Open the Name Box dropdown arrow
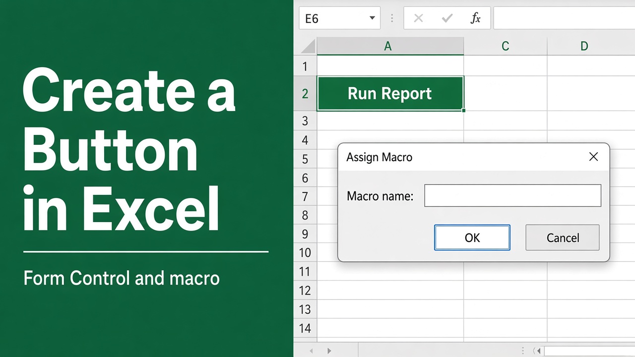This screenshot has height=357, width=635. point(372,18)
